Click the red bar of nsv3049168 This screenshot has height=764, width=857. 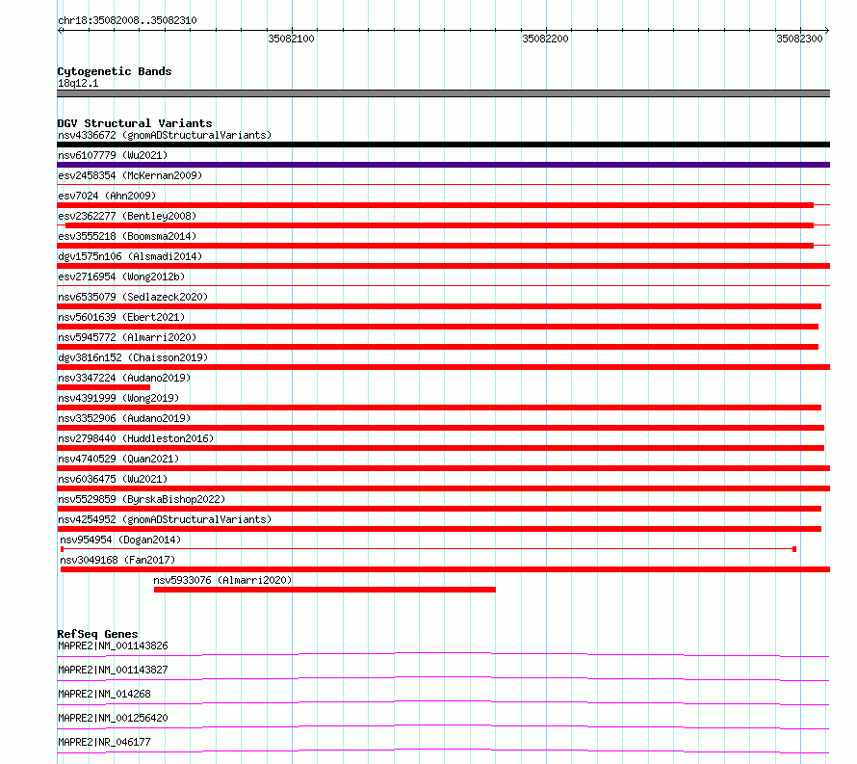[x=446, y=569]
